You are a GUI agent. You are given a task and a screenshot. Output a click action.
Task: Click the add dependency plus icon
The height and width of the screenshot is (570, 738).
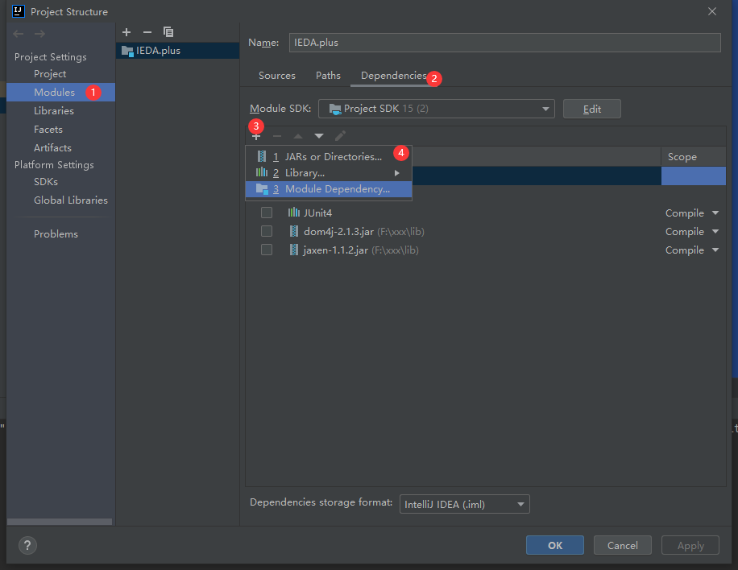click(255, 135)
